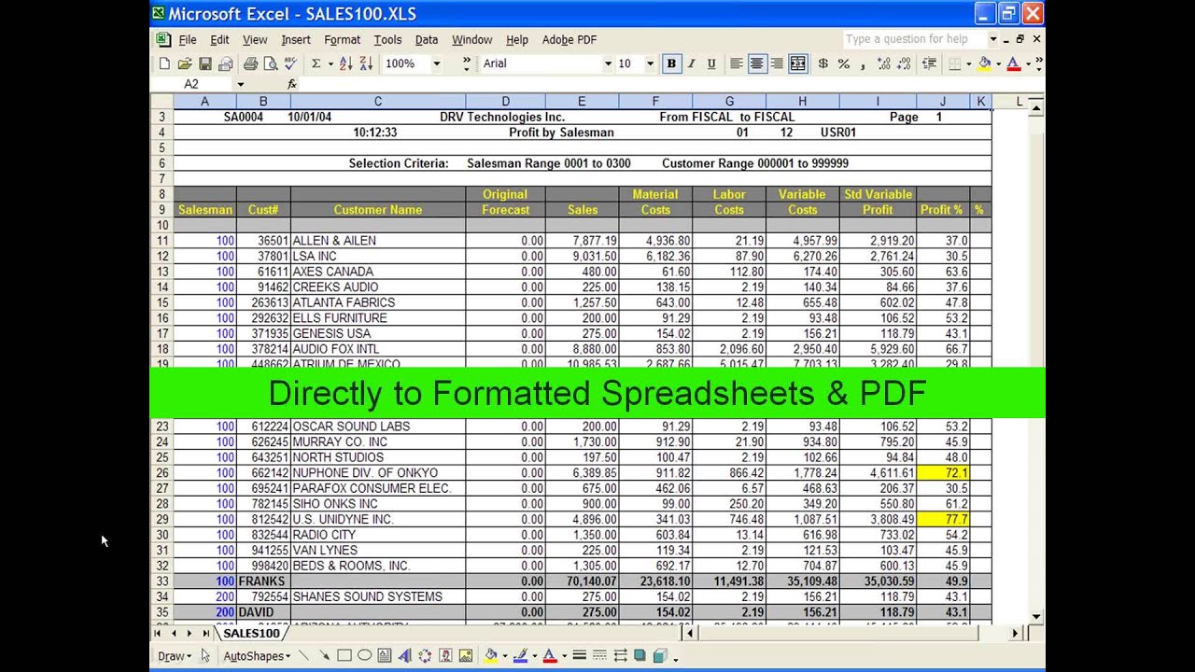1195x672 pixels.
Task: Open the File menu
Action: (x=188, y=40)
